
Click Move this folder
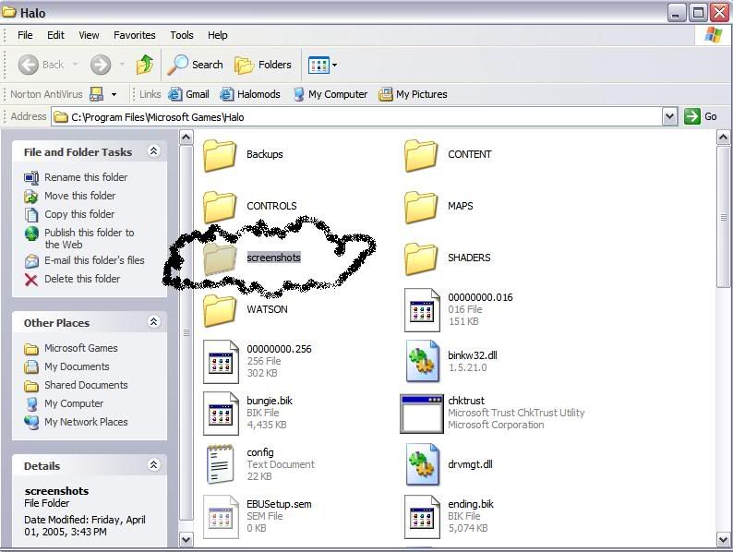(x=69, y=196)
